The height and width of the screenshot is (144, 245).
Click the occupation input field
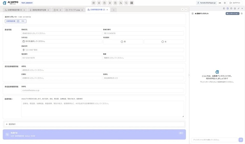point(143,58)
